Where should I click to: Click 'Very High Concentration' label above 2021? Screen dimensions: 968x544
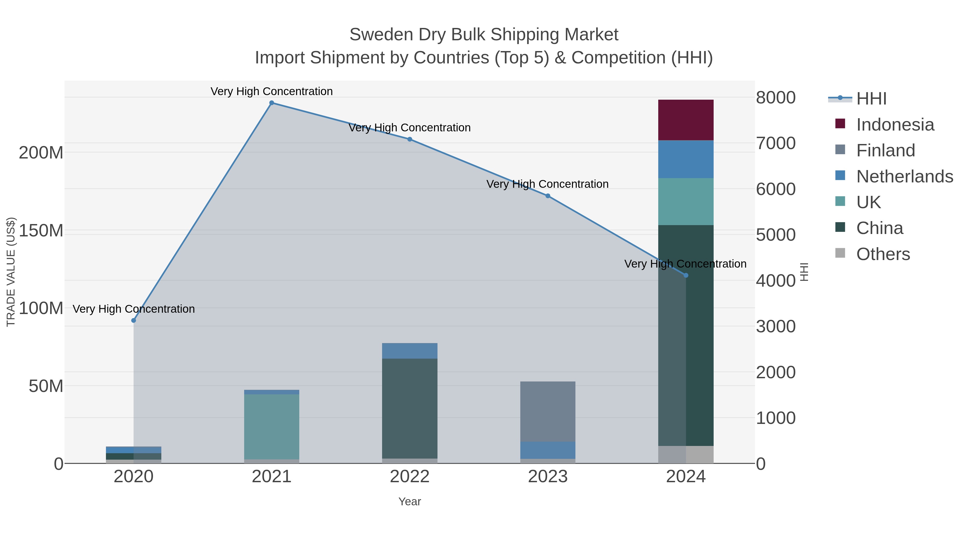[x=272, y=91]
